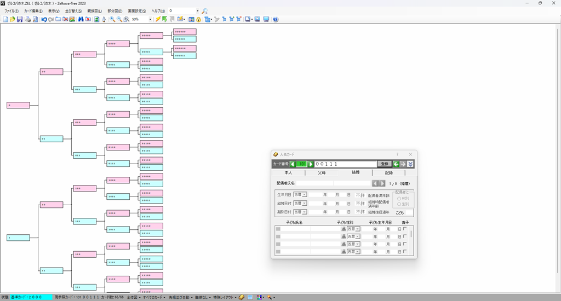Switch to the 父母 tab
Image resolution: width=561 pixels, height=301 pixels.
(322, 172)
